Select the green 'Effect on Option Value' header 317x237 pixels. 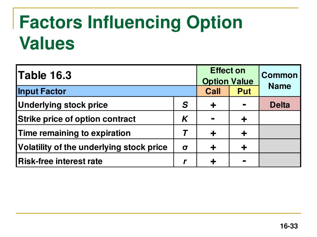point(228,76)
